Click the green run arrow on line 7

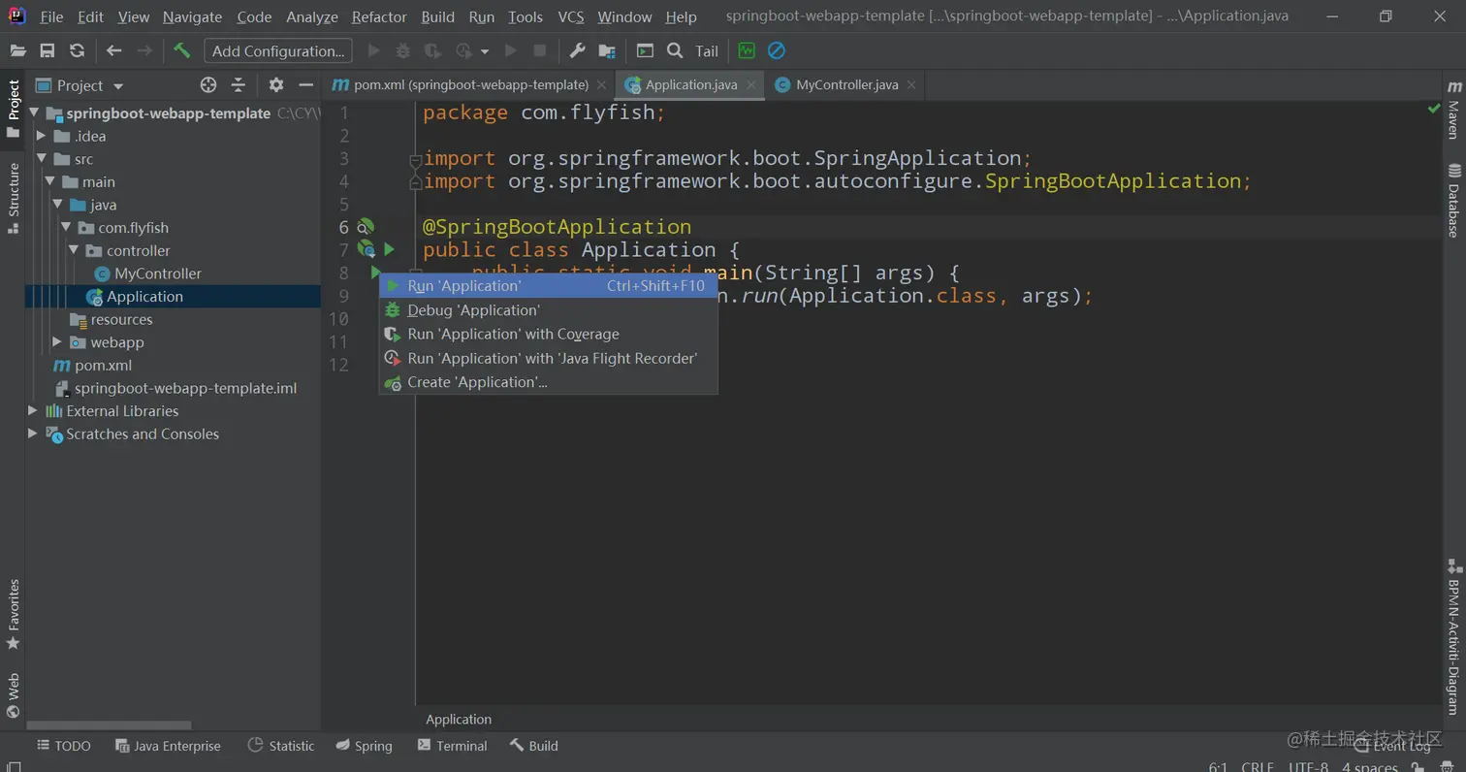389,250
